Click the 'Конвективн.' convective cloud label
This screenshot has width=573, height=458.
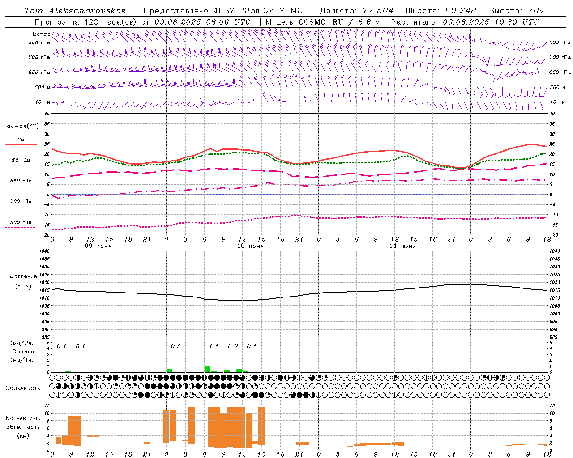coord(23,418)
